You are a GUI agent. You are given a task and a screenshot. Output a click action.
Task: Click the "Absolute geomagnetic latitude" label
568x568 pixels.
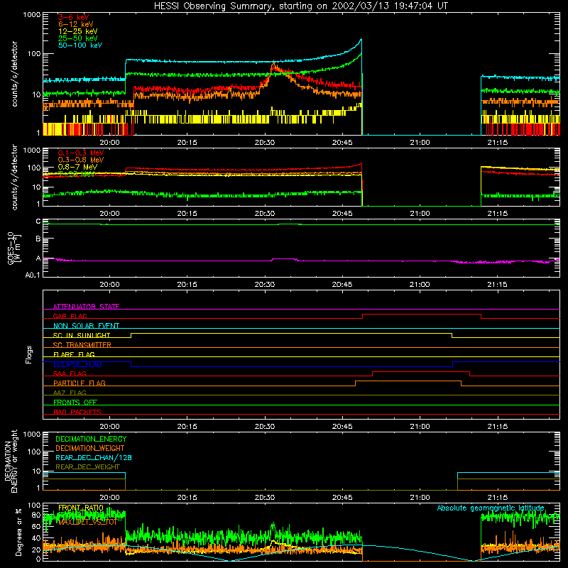click(491, 508)
